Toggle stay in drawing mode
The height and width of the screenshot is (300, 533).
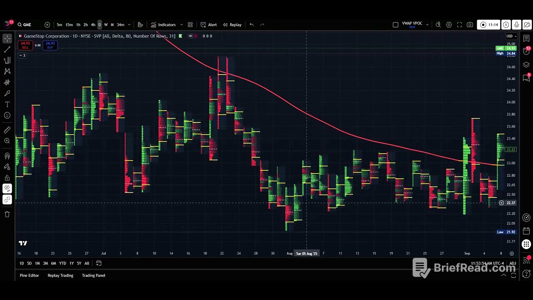(x=7, y=167)
